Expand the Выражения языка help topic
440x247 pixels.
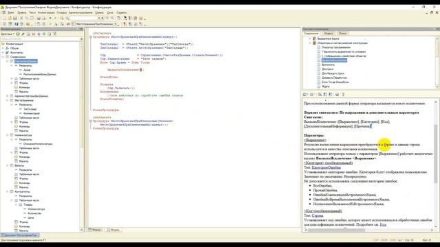click(310, 38)
